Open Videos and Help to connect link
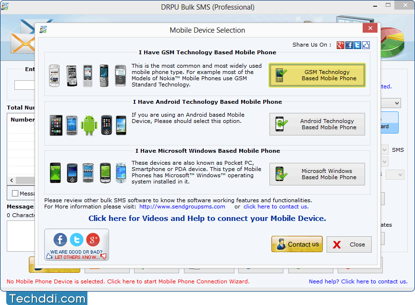415x305 pixels. click(207, 219)
